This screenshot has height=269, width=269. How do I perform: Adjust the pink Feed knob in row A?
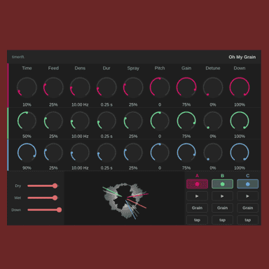[53, 88]
